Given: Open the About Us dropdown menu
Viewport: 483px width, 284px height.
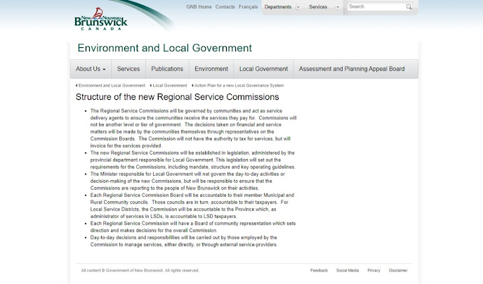Looking at the screenshot, I should [x=91, y=69].
